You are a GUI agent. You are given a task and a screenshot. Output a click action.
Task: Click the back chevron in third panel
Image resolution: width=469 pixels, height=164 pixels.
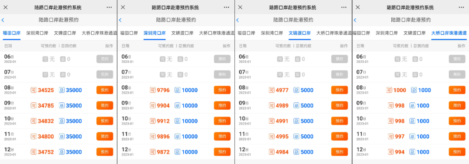click(x=238, y=20)
